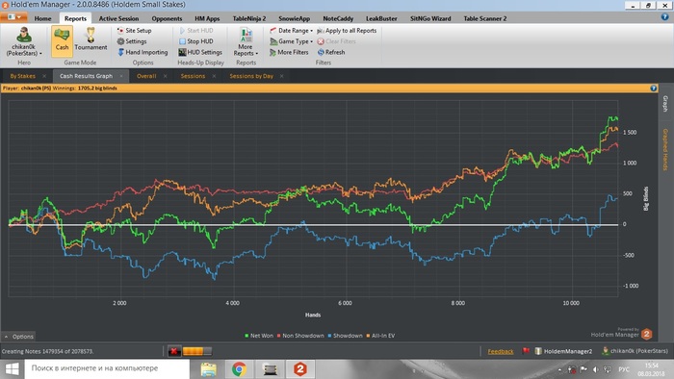Open the Reports ribbon tab
This screenshot has width=674, height=379.
tap(75, 18)
